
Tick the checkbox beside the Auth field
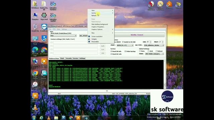(51, 46)
